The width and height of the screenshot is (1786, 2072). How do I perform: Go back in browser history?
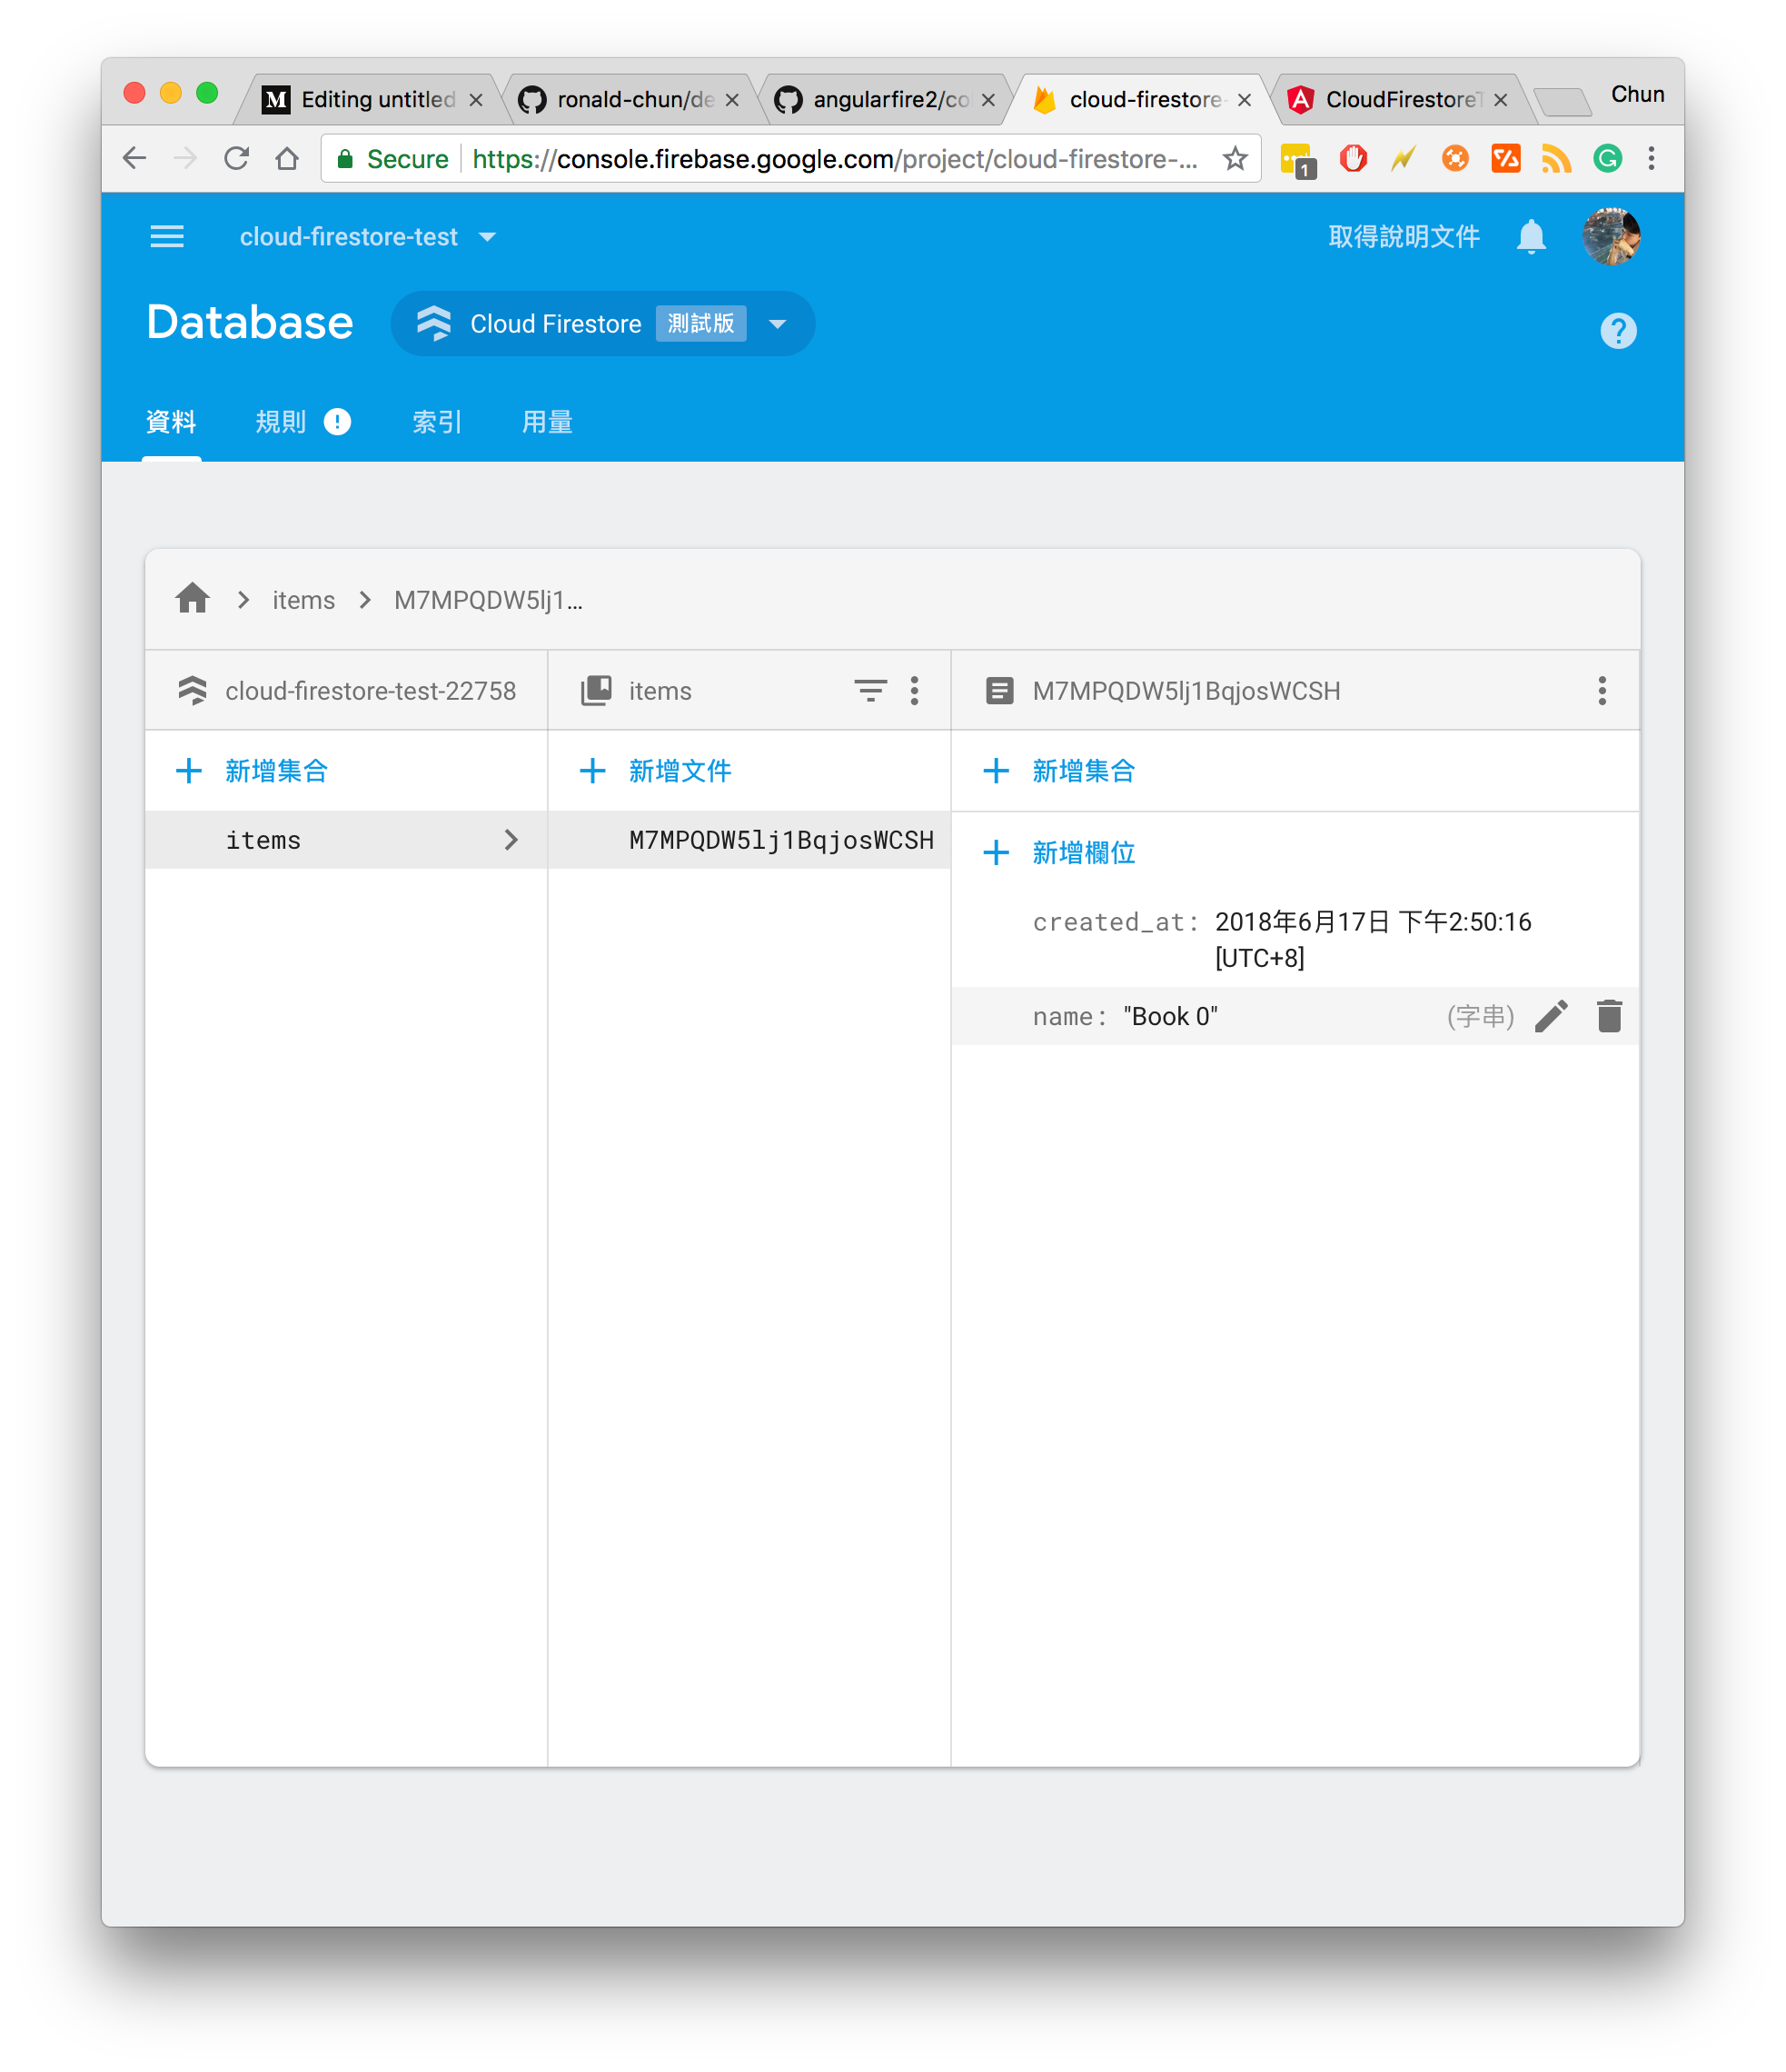tap(134, 158)
